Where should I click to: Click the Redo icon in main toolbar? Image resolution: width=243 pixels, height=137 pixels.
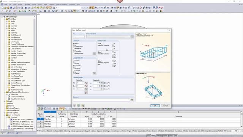coord(29,8)
